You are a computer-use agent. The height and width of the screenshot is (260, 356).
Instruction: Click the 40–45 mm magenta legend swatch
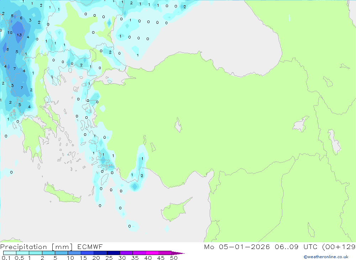pos(152,253)
